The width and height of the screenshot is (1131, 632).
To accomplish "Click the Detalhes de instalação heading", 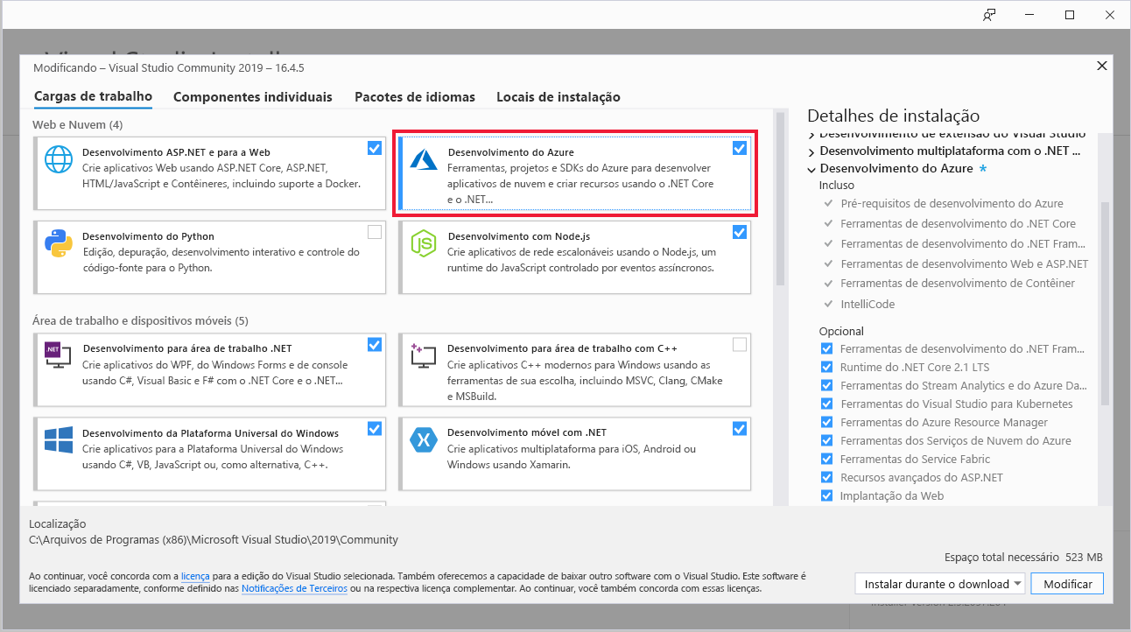I will coord(893,116).
